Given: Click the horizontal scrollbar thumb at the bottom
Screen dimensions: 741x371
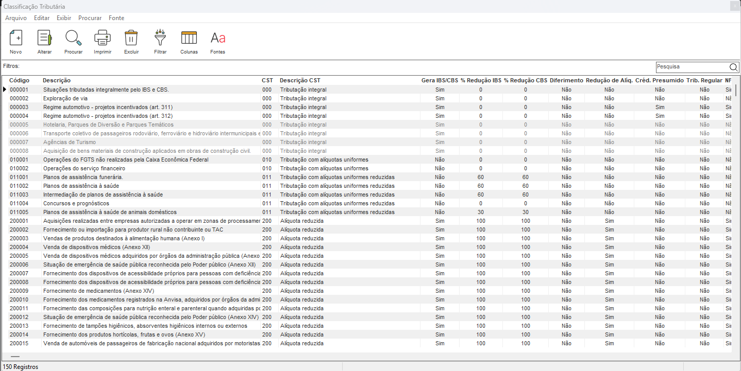Looking at the screenshot, I should (x=15, y=356).
